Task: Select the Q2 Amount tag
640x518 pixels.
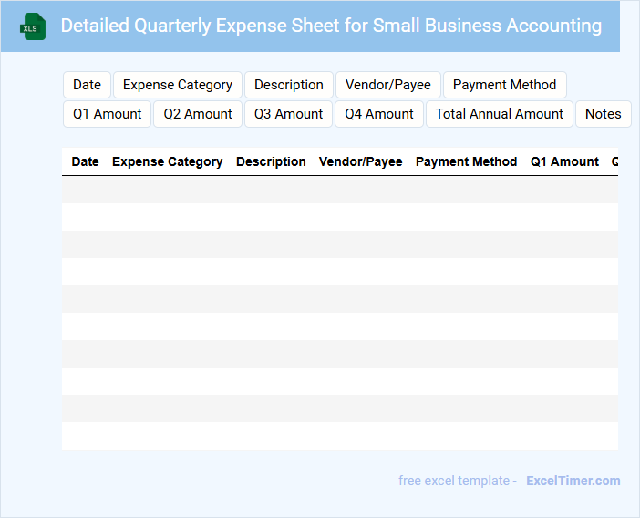Action: coord(198,114)
